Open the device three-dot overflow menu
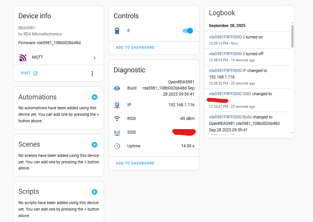This screenshot has width=313, height=222. click(92, 73)
